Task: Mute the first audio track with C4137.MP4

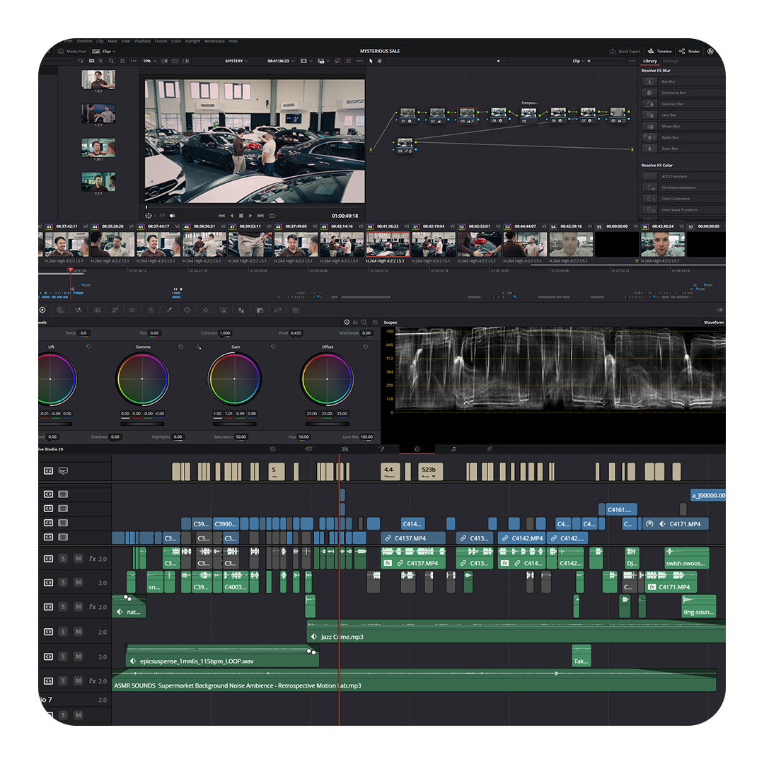Action: pyautogui.click(x=78, y=559)
